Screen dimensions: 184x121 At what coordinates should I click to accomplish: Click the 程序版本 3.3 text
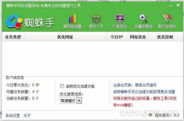click(x=167, y=115)
